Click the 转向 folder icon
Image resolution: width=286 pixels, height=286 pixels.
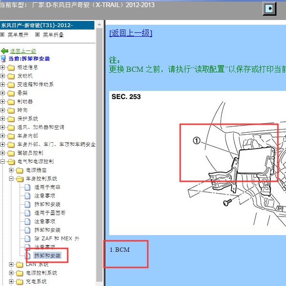(x=11, y=110)
